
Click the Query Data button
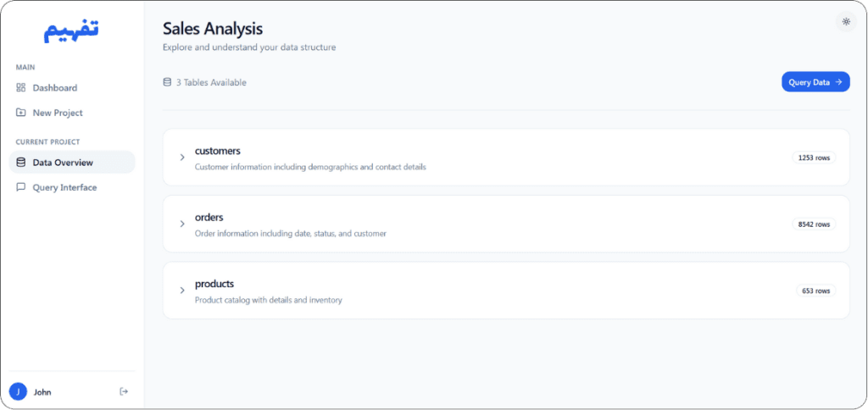815,82
